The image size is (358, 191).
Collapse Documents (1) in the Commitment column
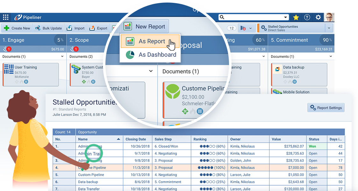(x=331, y=56)
